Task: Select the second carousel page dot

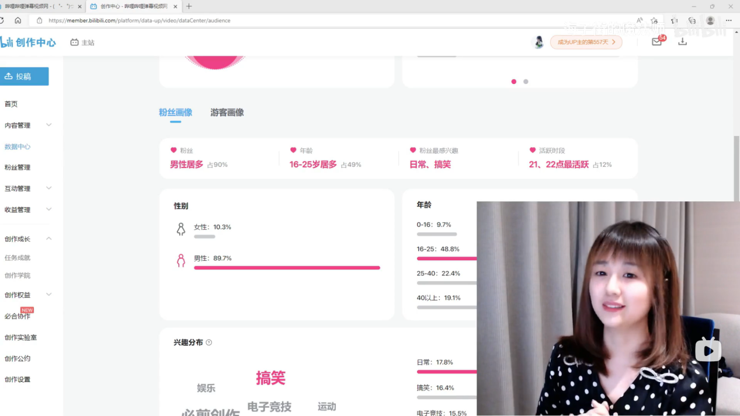Action: coord(526,82)
